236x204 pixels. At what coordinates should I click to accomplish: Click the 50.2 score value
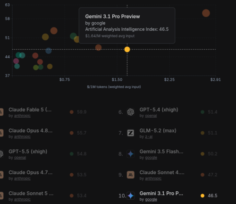pyautogui.click(x=212, y=154)
